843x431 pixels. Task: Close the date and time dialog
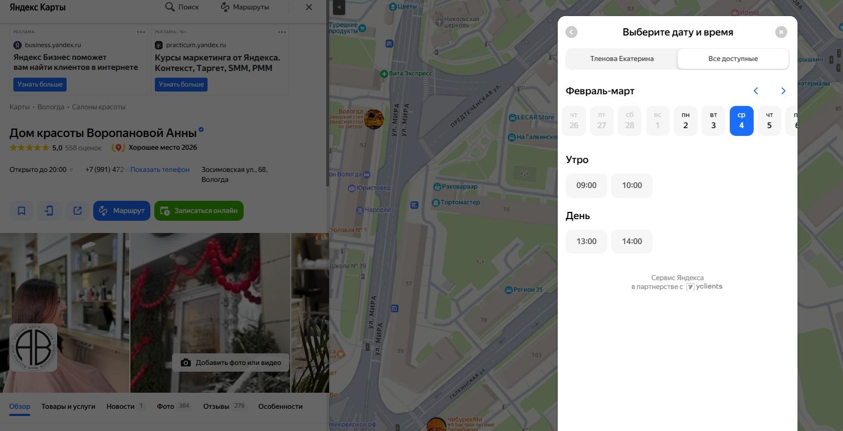click(x=781, y=32)
